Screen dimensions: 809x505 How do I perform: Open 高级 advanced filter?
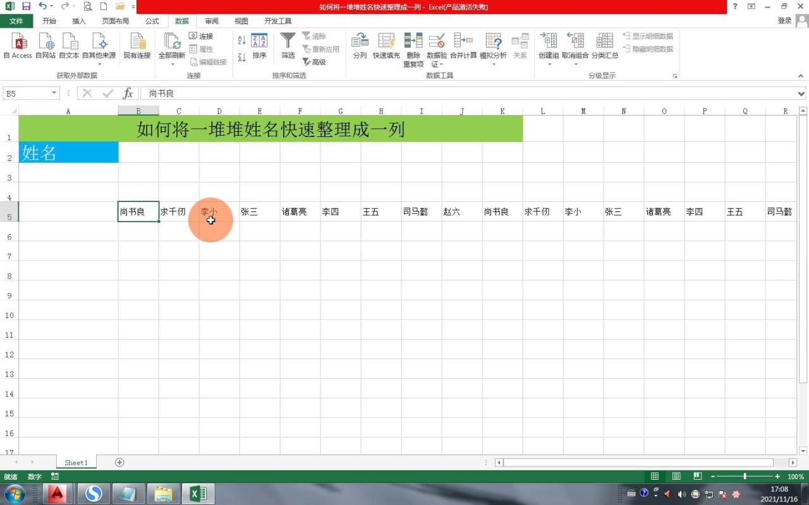pos(314,62)
